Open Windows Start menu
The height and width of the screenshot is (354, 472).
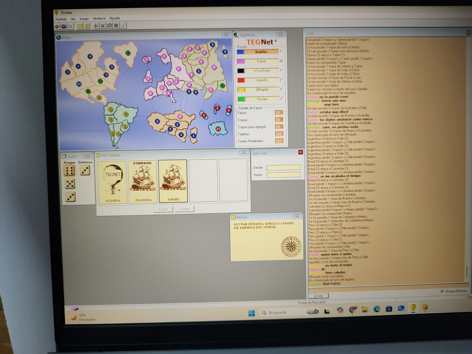pyautogui.click(x=252, y=313)
